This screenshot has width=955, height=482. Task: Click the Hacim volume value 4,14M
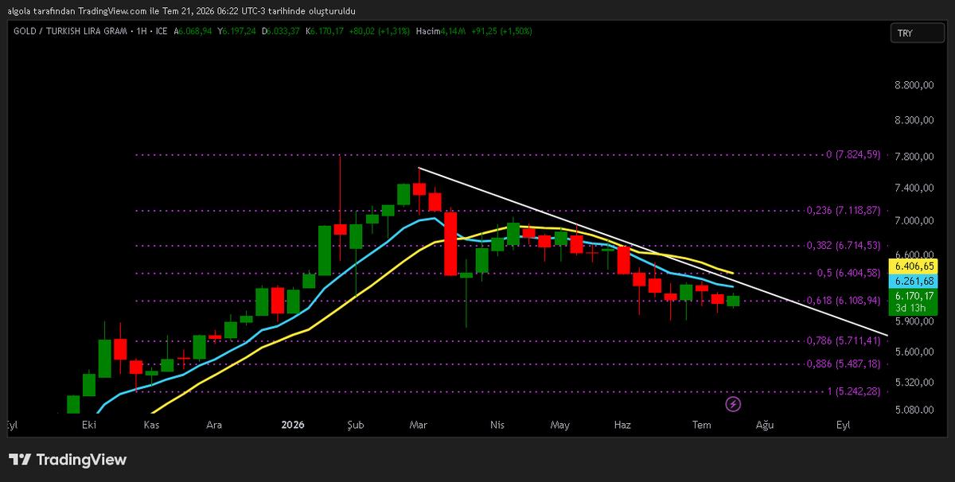454,31
